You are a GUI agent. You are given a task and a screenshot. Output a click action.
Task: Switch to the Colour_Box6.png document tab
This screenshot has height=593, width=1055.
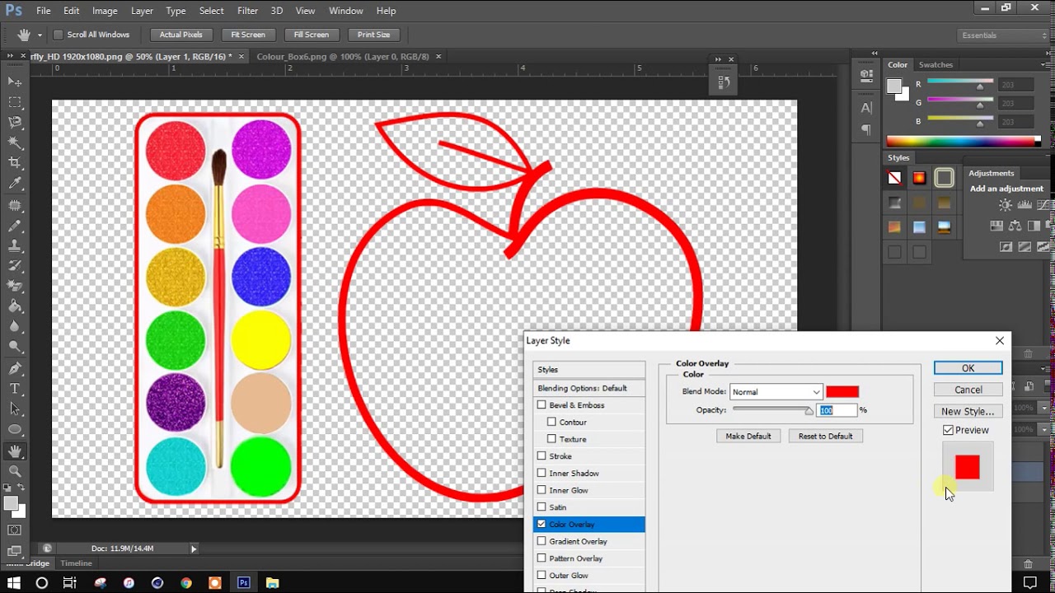click(343, 57)
